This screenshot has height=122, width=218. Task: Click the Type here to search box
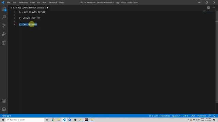(x=25, y=120)
